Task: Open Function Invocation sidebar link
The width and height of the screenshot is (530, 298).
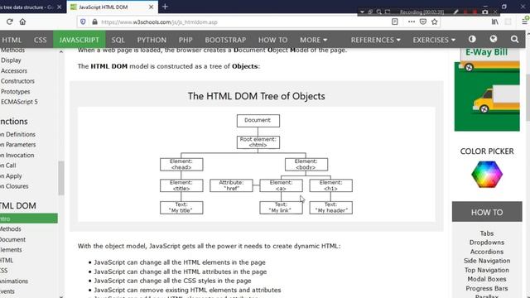Action: 17,155
